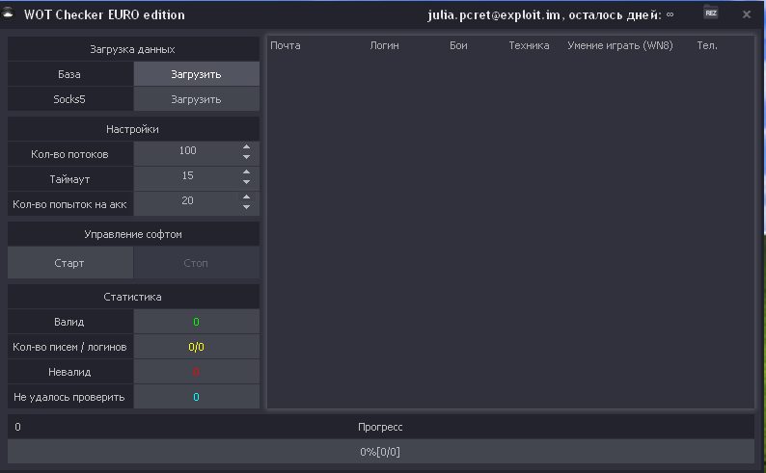Click the Загрузить button beside Socks5

pos(197,99)
